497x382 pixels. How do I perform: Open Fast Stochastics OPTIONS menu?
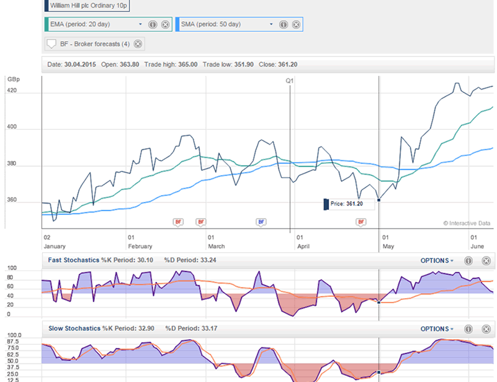pos(437,260)
